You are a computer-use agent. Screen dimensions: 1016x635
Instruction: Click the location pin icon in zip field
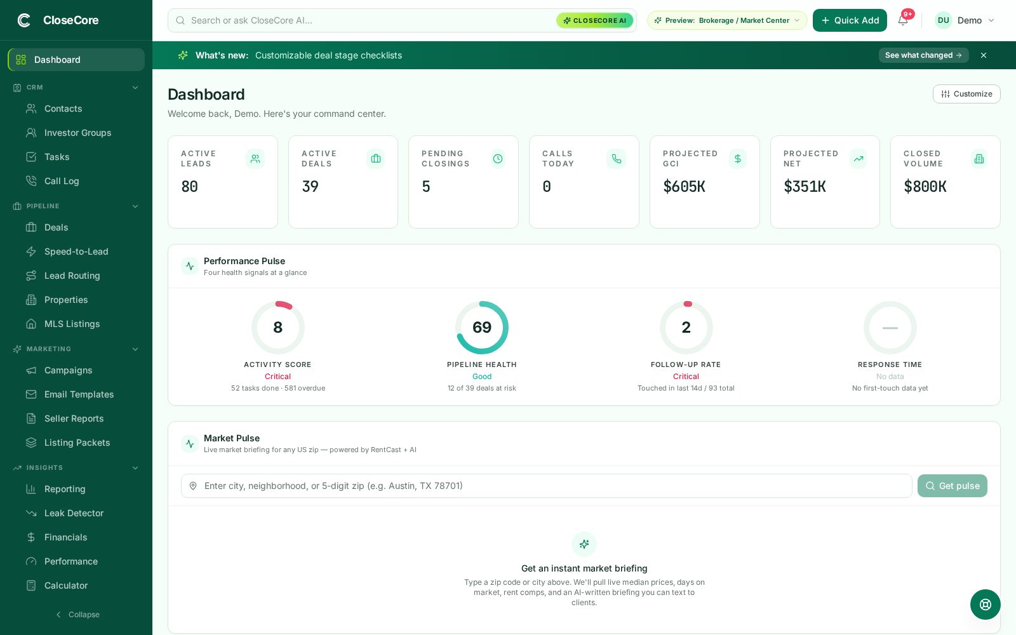click(193, 486)
